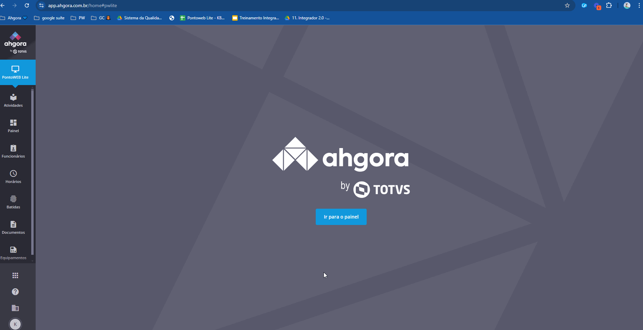Screen dimensions: 643x330
Task: Focus the address bar showing app.ahgora.com.br
Action: [306, 5]
